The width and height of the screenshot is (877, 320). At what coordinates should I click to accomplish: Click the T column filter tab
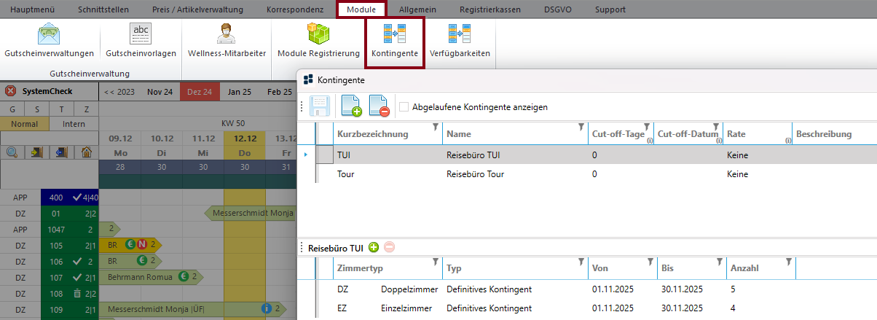click(x=62, y=109)
